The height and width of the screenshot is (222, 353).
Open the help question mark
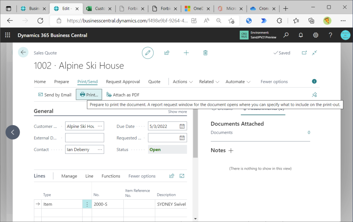coord(330,35)
